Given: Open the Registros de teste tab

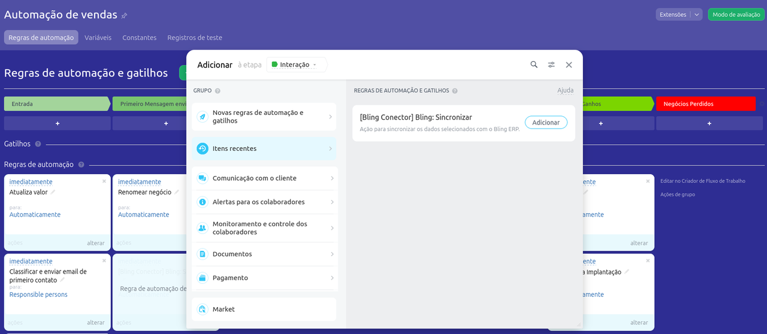Looking at the screenshot, I should [x=194, y=38].
